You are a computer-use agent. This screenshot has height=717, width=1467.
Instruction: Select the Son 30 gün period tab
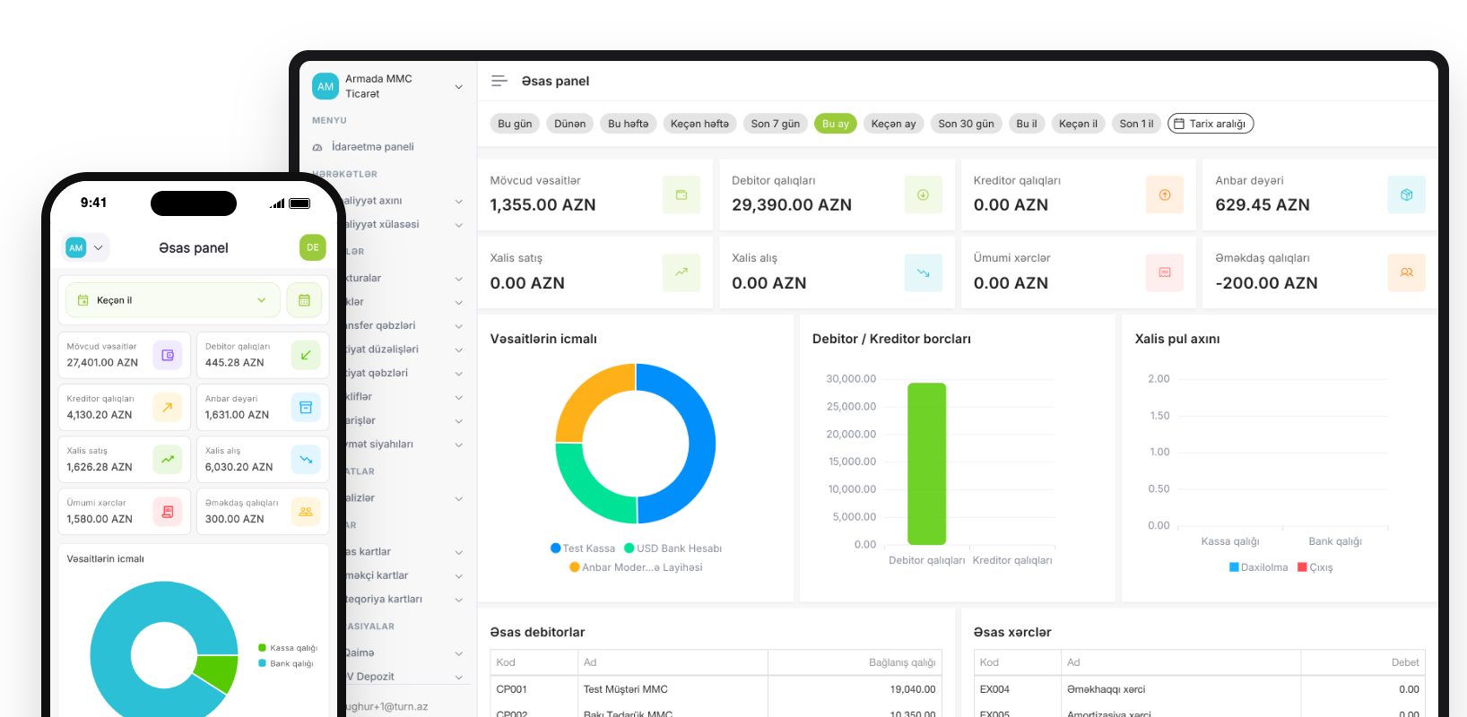[x=966, y=124]
